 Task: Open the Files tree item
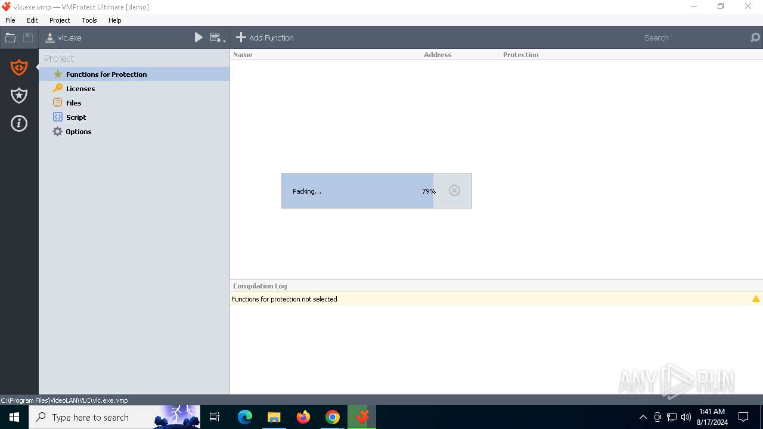click(134, 103)
